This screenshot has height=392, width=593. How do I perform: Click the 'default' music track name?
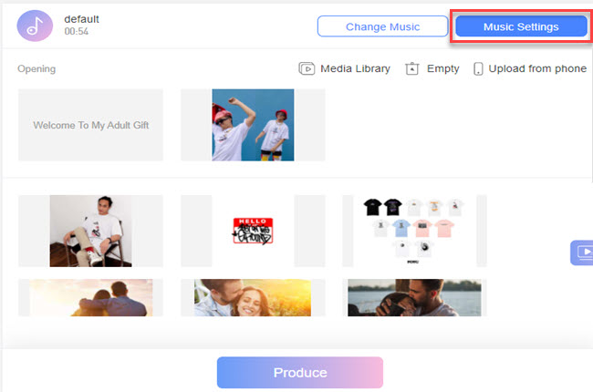[x=82, y=19]
